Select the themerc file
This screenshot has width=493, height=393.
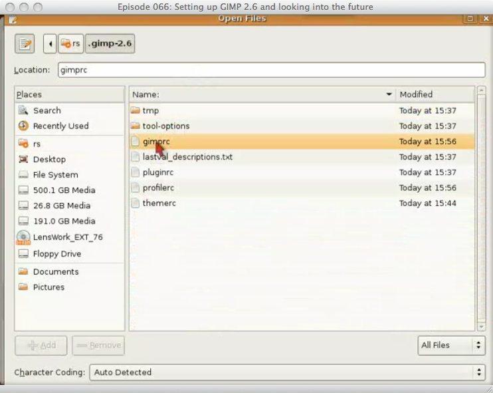302,203
